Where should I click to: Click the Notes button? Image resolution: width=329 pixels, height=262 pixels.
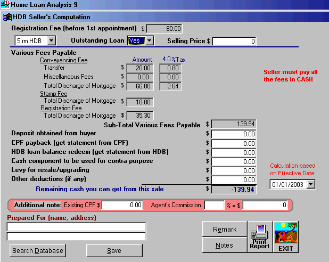(x=225, y=245)
